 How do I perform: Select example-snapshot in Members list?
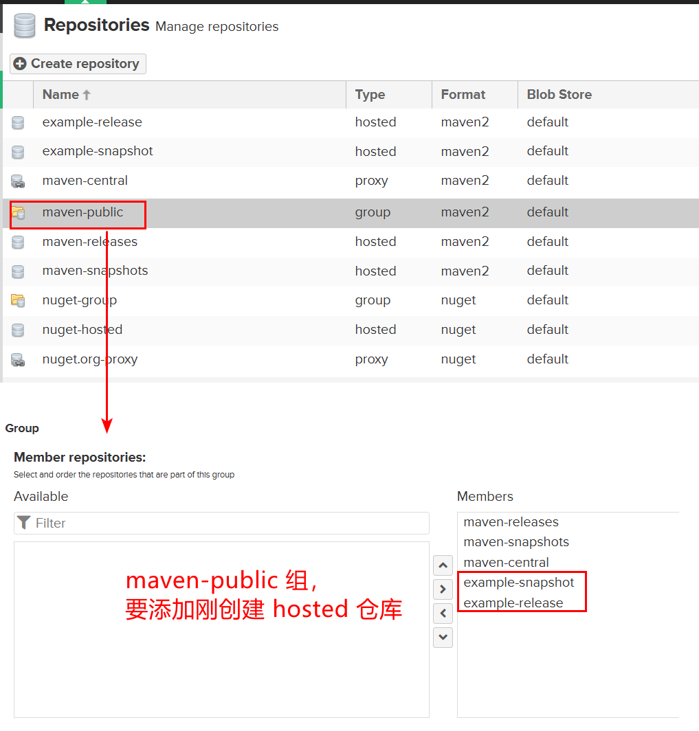[x=518, y=583]
